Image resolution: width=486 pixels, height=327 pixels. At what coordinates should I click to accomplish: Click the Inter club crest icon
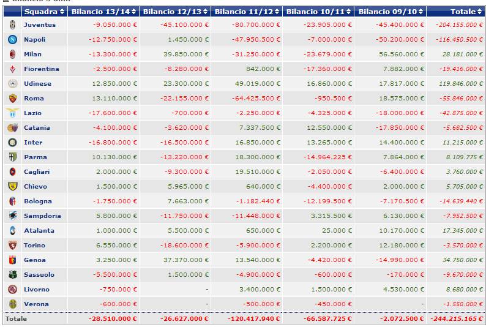(x=12, y=142)
